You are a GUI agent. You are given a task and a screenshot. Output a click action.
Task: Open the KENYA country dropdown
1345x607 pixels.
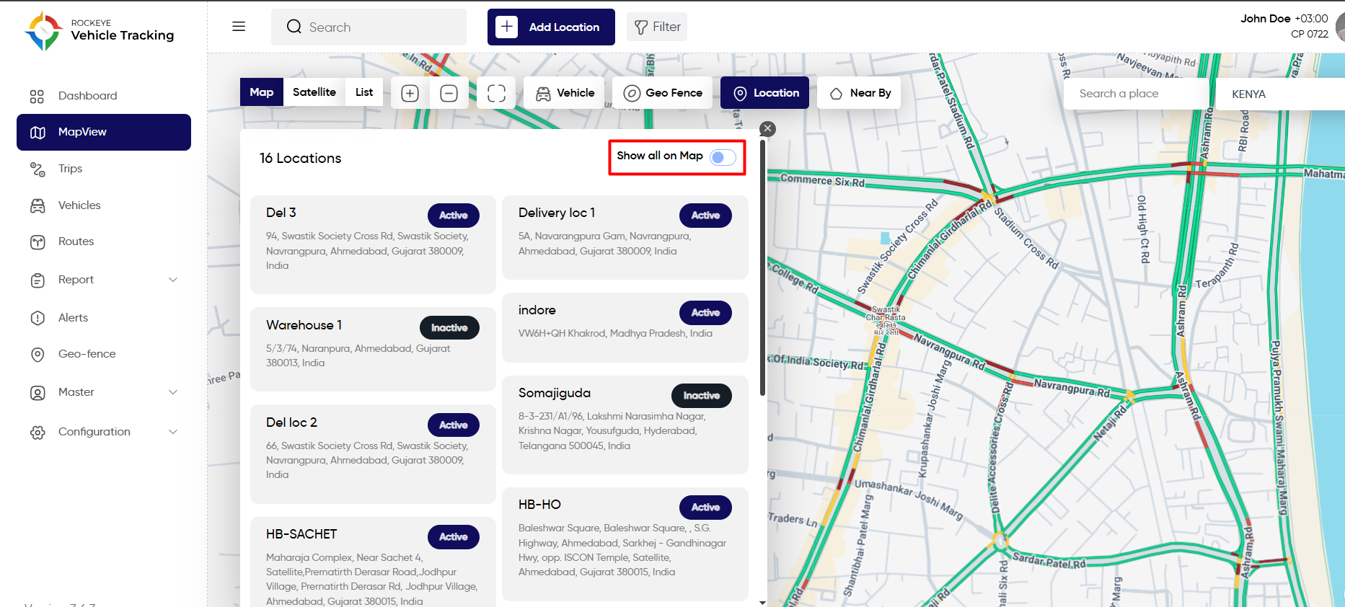click(x=1280, y=94)
